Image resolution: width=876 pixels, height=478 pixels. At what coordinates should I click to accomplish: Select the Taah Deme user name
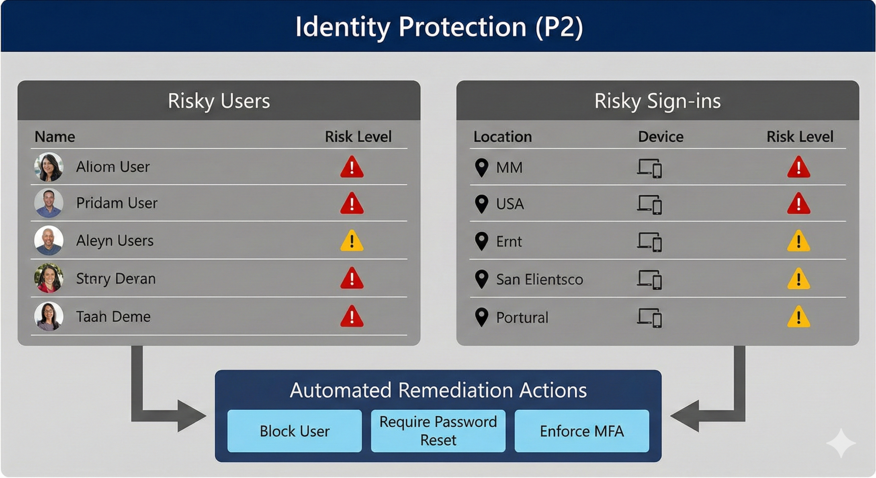click(x=113, y=317)
